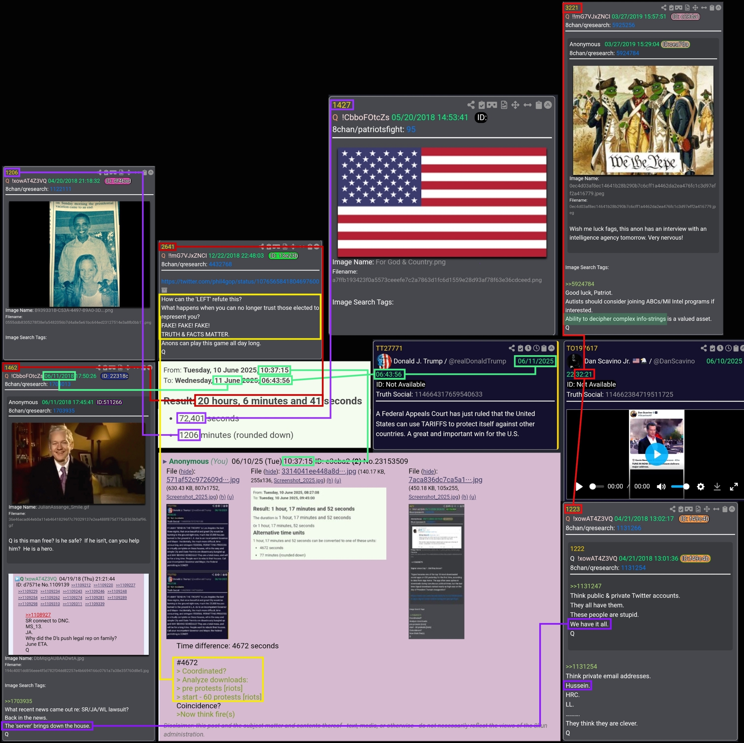Open qresearch link 1131266
744x743 pixels.
click(x=629, y=528)
